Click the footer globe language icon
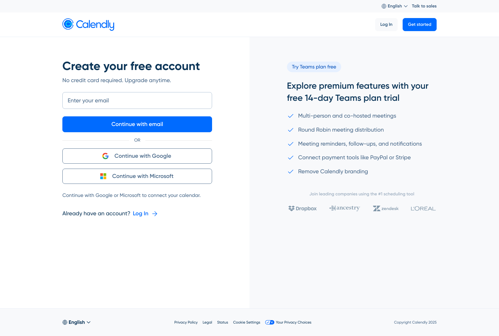This screenshot has width=499, height=336. point(65,322)
